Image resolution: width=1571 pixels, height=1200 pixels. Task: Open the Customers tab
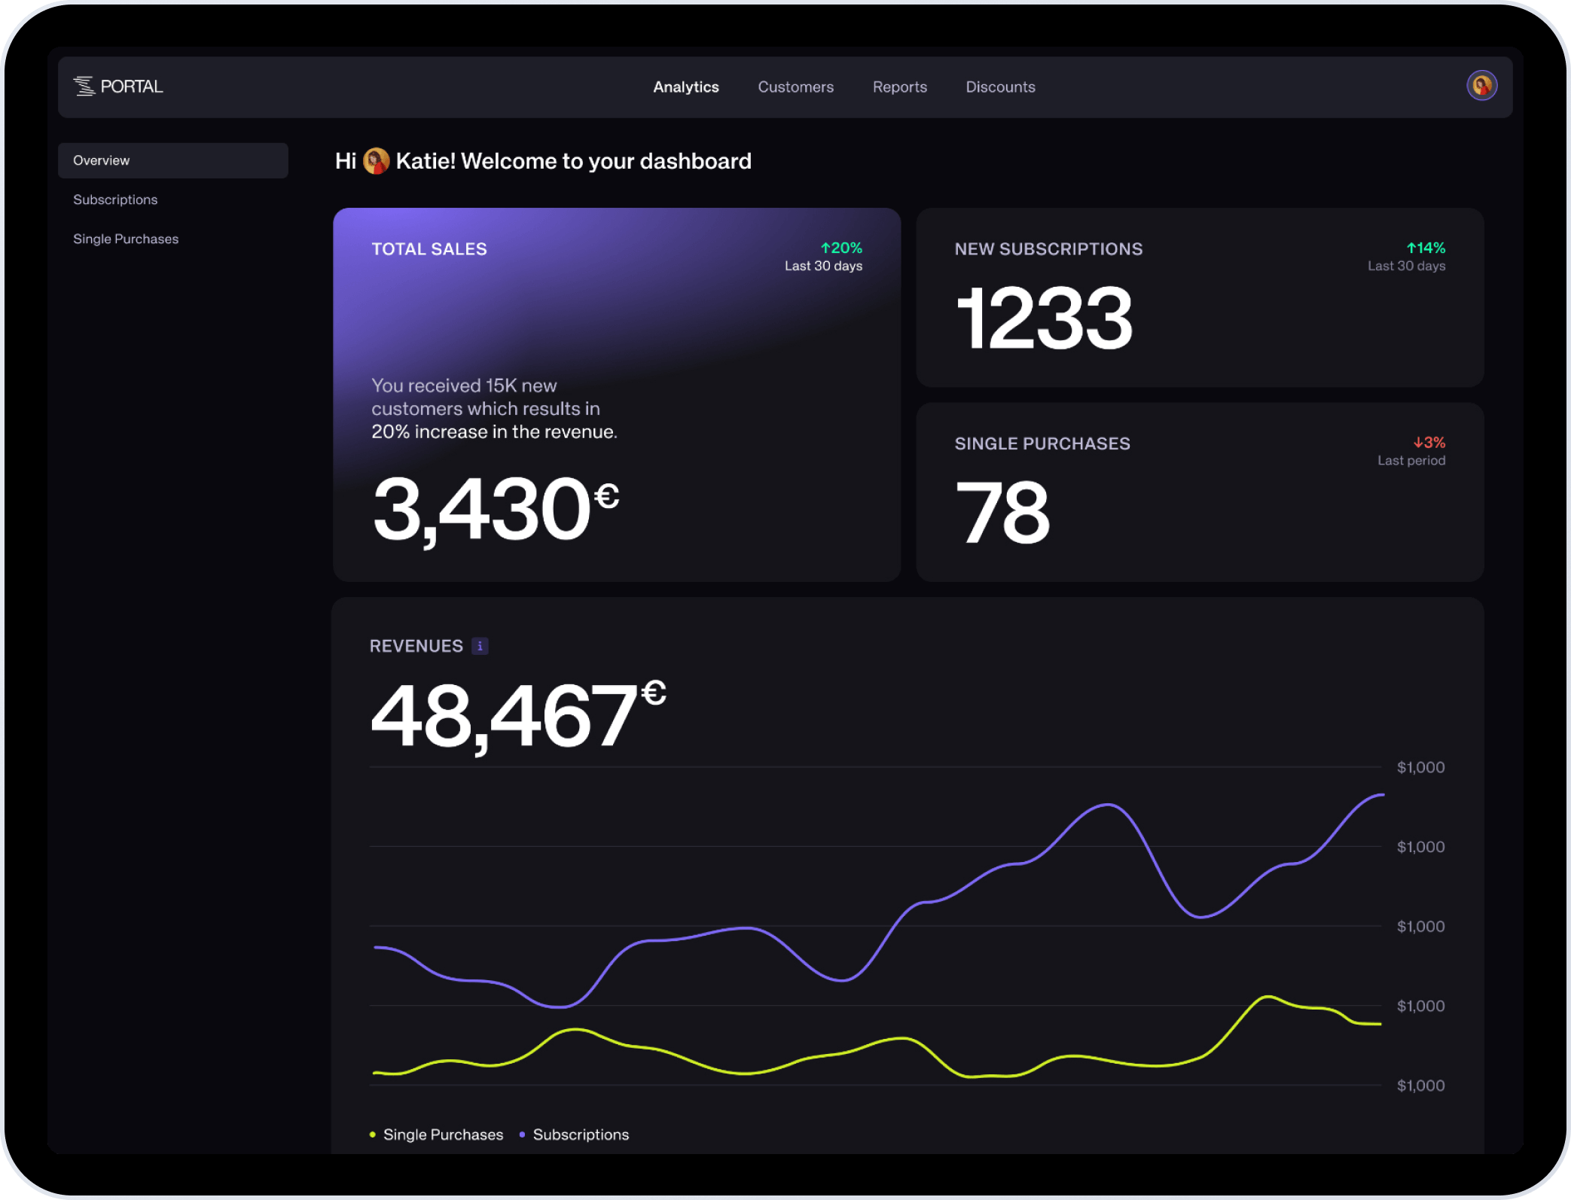pos(795,87)
